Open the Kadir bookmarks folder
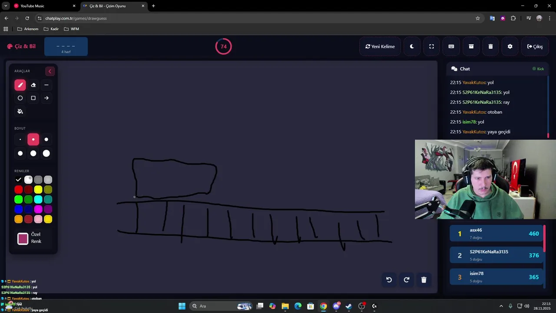This screenshot has width=556, height=313. pyautogui.click(x=51, y=29)
